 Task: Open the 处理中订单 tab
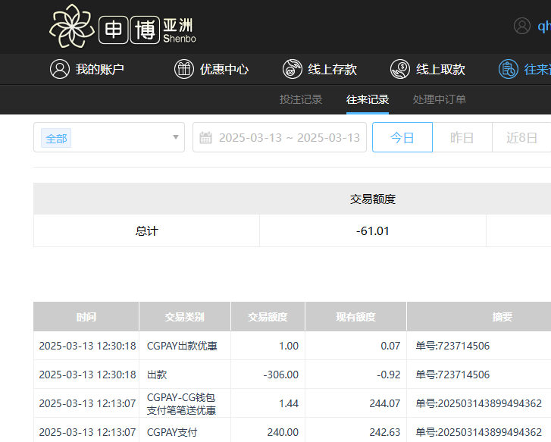440,99
